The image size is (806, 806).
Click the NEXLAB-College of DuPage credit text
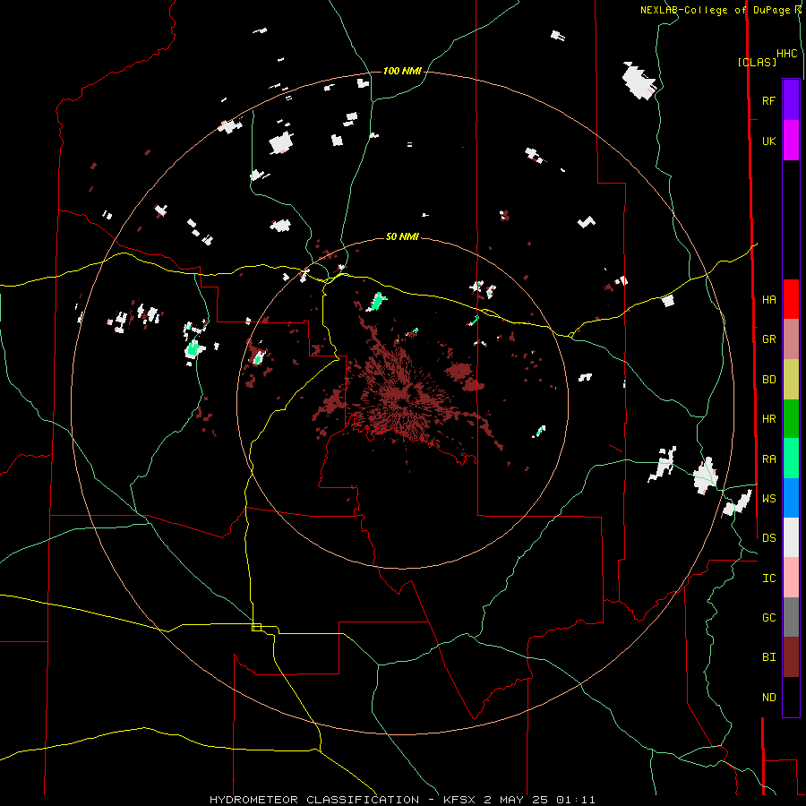pyautogui.click(x=716, y=10)
